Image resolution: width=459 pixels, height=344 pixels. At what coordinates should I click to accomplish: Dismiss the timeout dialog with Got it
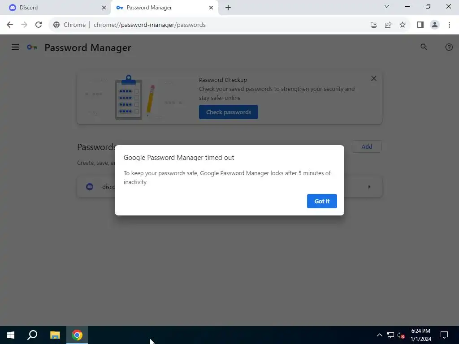click(322, 201)
